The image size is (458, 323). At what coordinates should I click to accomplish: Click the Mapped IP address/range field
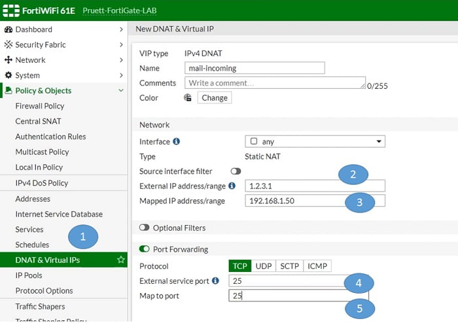coord(315,201)
